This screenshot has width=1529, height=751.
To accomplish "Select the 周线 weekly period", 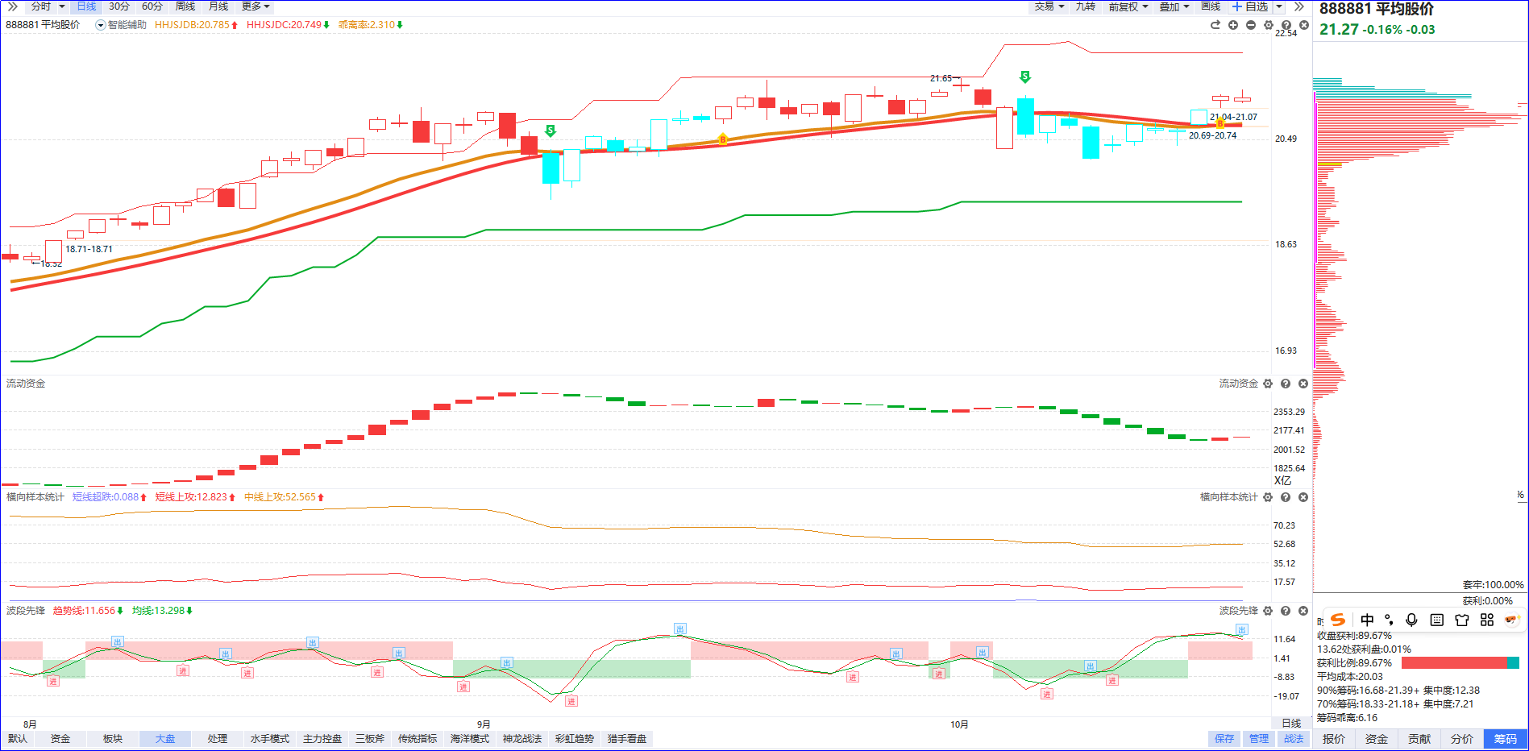I will 185,6.
